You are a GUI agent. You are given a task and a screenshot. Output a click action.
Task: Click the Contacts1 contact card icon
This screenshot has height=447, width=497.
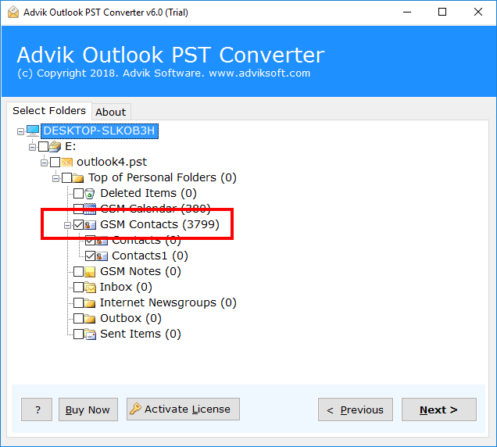tap(102, 256)
